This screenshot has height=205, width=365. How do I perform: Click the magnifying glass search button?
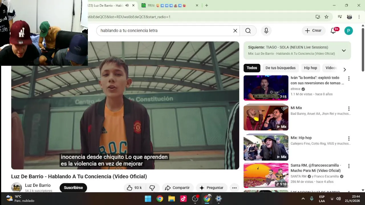pyautogui.click(x=248, y=31)
